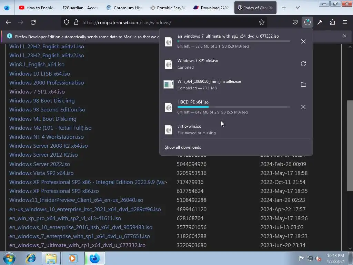The height and width of the screenshot is (265, 353).
Task: Go back with the browser back arrow
Action: tap(8, 22)
